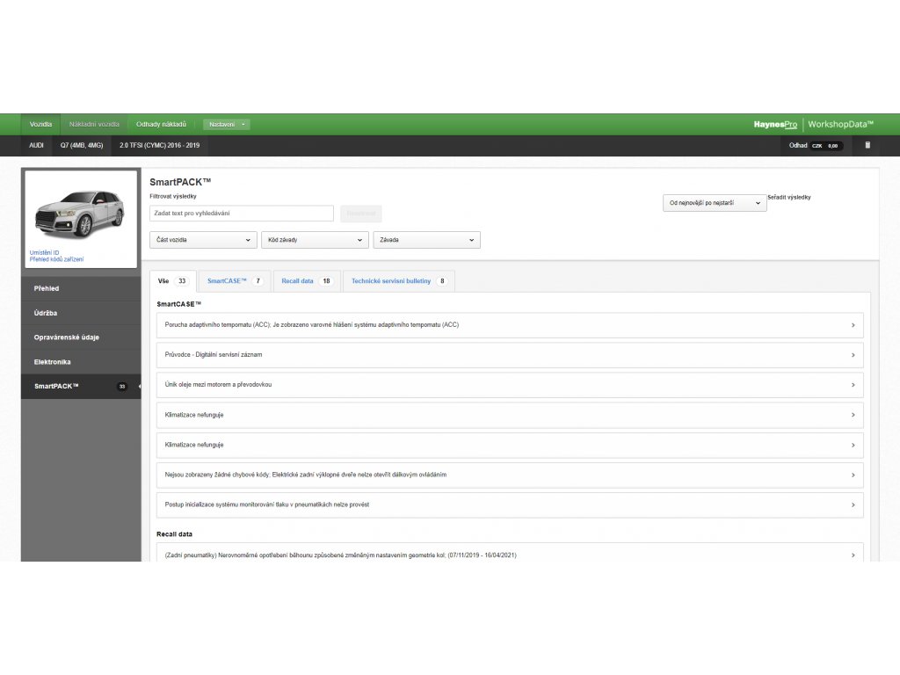Open the Část vozidla dropdown

click(x=203, y=240)
